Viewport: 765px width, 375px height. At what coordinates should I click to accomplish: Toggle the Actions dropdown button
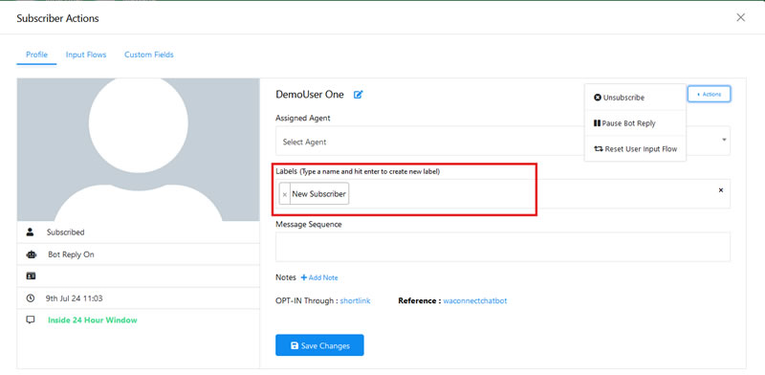coord(709,95)
